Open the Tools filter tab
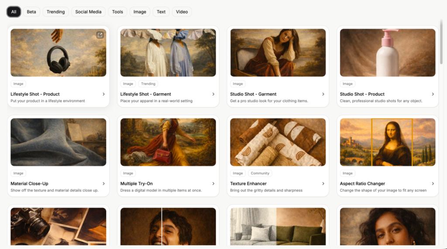Screen dimensions: 447x249 pyautogui.click(x=117, y=12)
